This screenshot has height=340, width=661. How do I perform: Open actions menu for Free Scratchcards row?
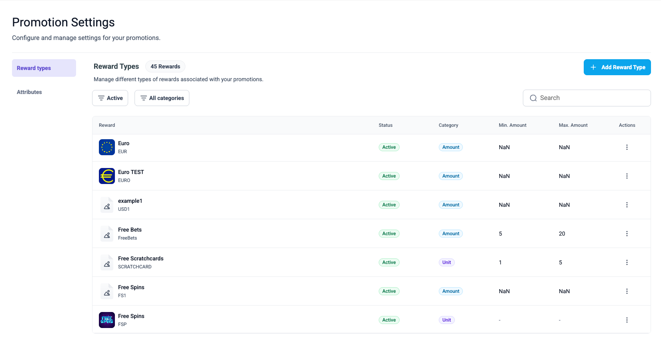click(x=627, y=262)
